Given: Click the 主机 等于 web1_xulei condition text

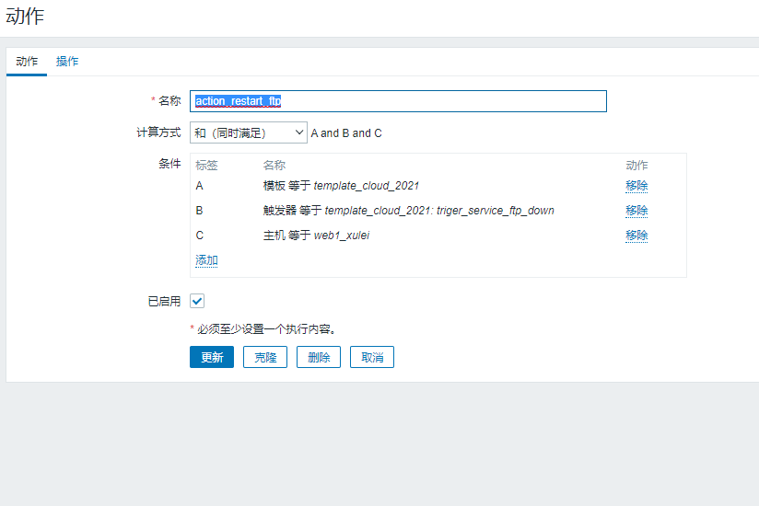Looking at the screenshot, I should (316, 236).
